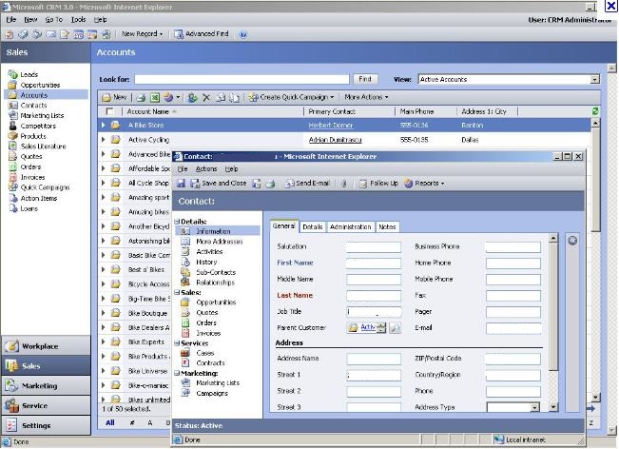
Task: Click the refresh icon in grid header
Action: click(595, 111)
